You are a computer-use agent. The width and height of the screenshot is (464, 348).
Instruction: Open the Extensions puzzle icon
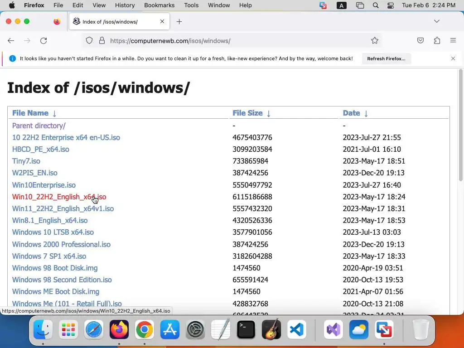pos(437,40)
